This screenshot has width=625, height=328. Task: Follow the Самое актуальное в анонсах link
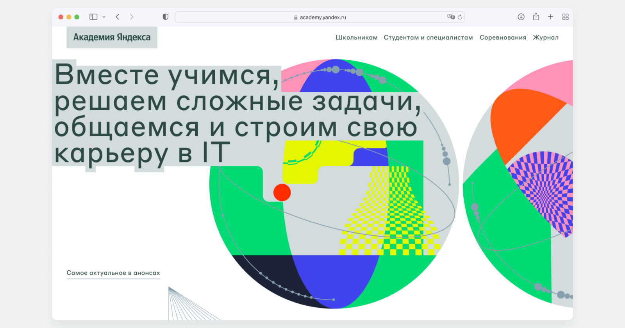[113, 273]
